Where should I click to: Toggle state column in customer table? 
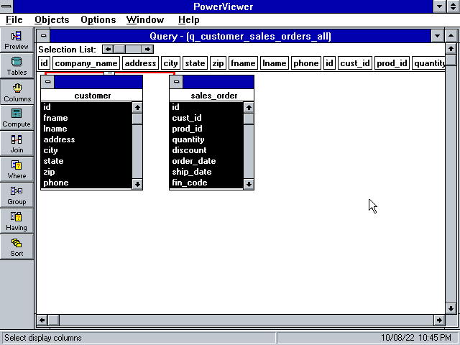click(x=86, y=161)
